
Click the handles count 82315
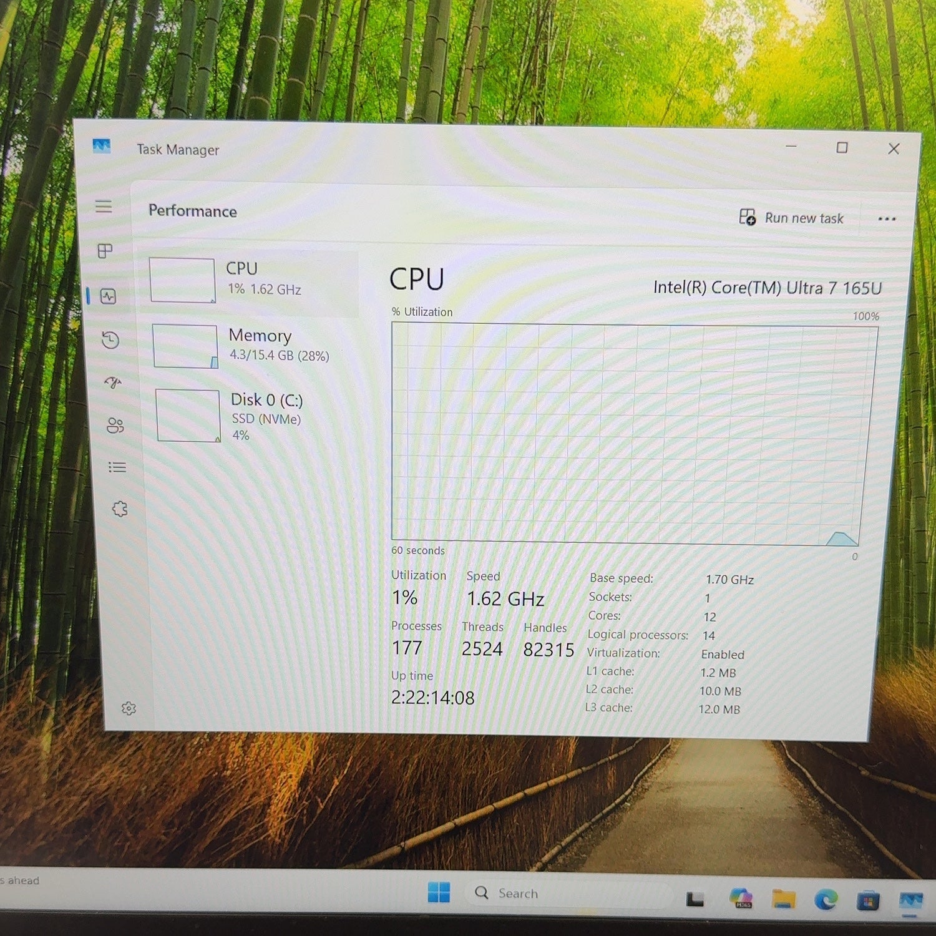pyautogui.click(x=548, y=650)
